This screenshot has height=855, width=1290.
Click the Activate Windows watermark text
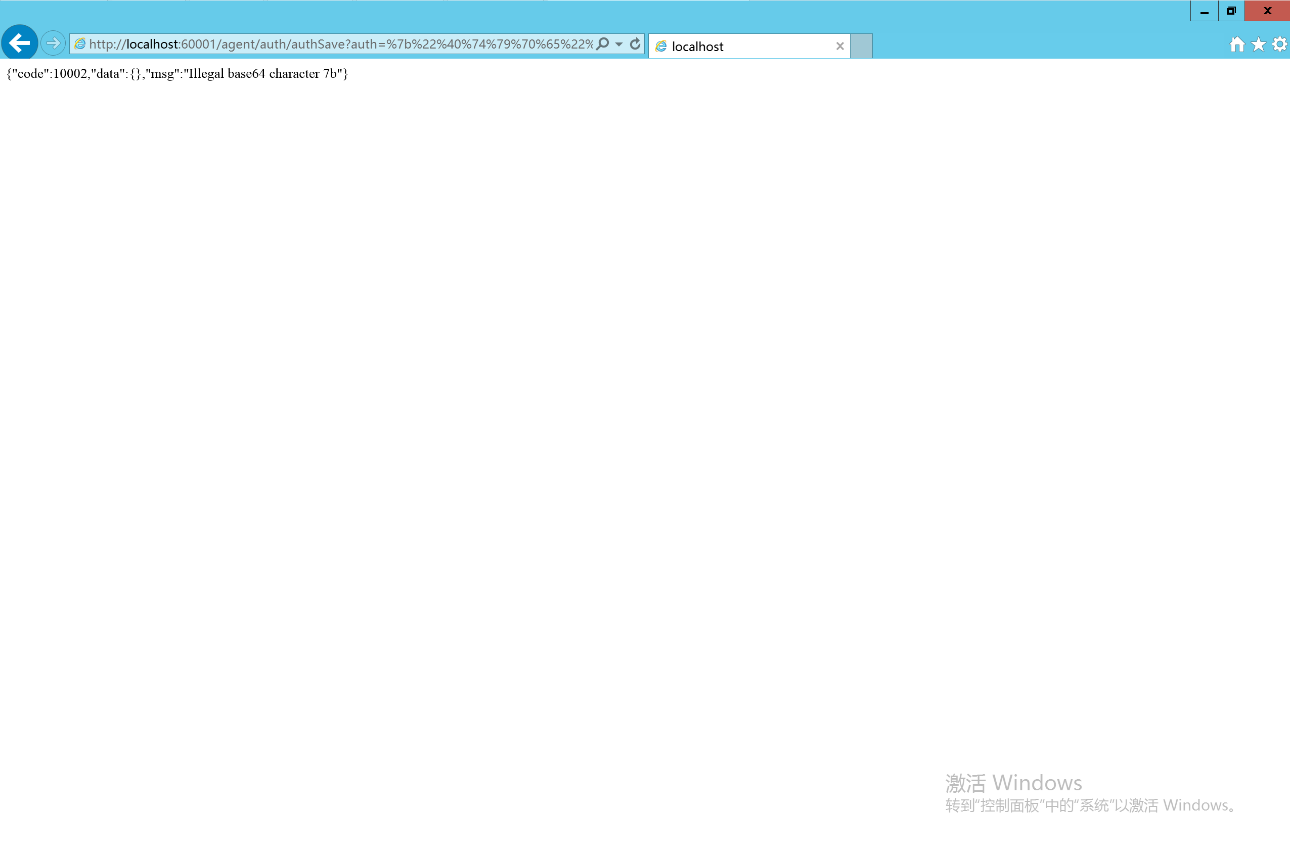click(x=1013, y=783)
